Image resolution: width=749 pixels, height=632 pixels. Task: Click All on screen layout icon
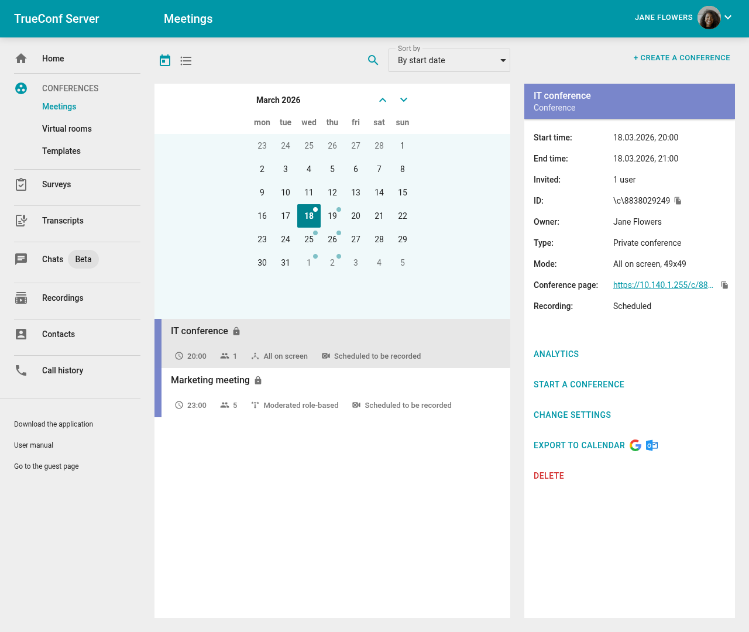[255, 356]
